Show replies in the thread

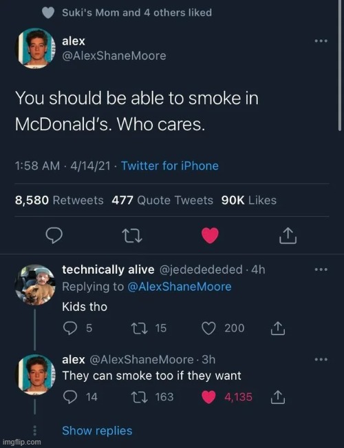[97, 431]
